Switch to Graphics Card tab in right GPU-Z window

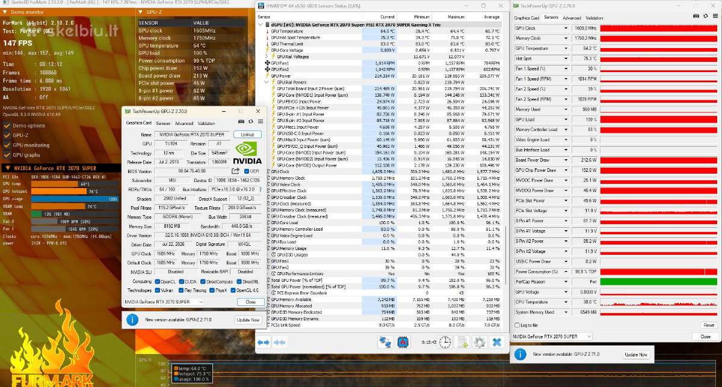527,18
